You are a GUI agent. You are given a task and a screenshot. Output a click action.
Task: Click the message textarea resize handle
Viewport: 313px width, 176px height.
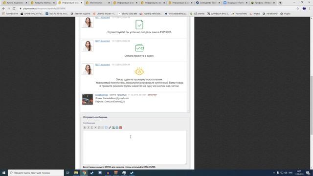click(x=186, y=163)
